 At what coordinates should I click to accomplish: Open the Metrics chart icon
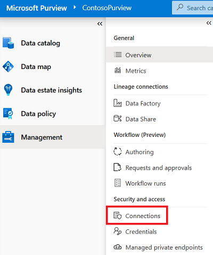click(x=118, y=71)
